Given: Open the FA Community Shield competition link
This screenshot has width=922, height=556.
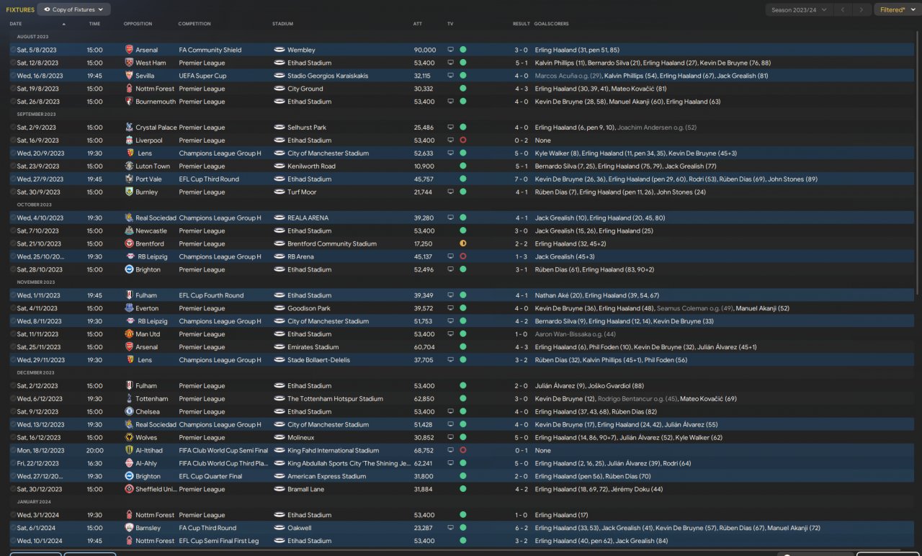Looking at the screenshot, I should click(x=210, y=50).
